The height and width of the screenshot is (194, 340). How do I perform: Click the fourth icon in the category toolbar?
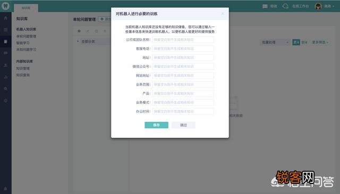(x=105, y=31)
